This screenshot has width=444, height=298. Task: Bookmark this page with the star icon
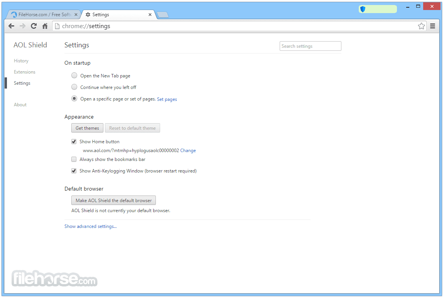pyautogui.click(x=421, y=26)
